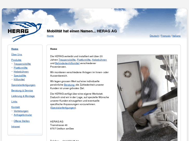The height and width of the screenshot is (141, 189).
Task: Click the headline 'Mobilität hat einen Namen... HERAG AG'
Action: pos(82,31)
